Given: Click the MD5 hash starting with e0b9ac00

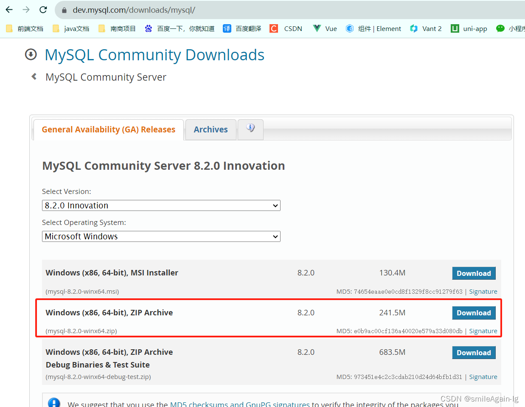Looking at the screenshot, I should pyautogui.click(x=408, y=331).
